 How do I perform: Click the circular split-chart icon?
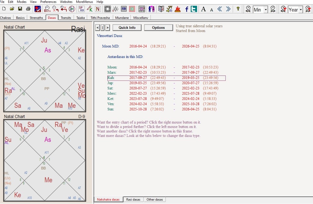point(72,9)
